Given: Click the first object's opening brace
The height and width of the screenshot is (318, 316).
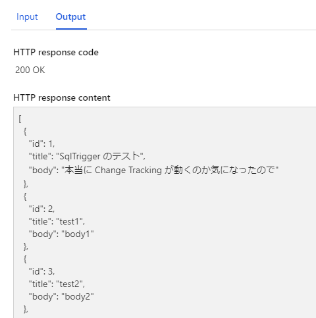Looking at the screenshot, I should point(25,132).
